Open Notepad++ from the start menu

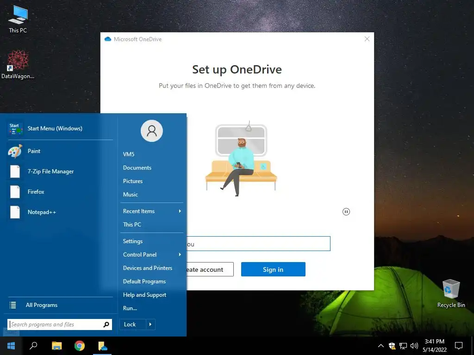[61, 212]
